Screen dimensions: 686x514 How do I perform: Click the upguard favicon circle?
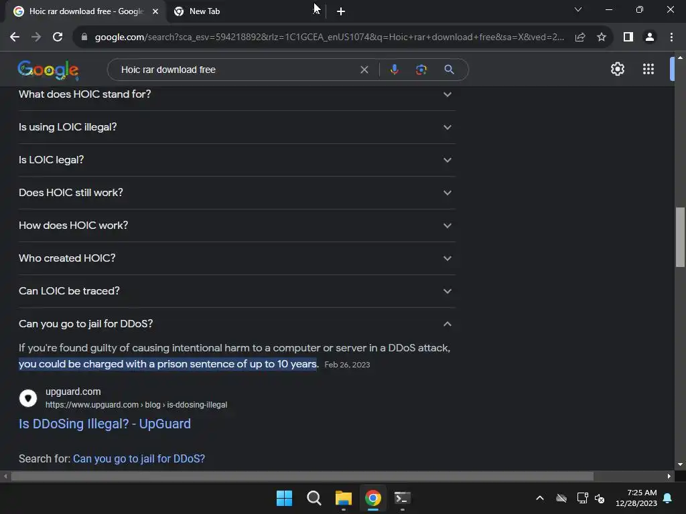(x=28, y=398)
